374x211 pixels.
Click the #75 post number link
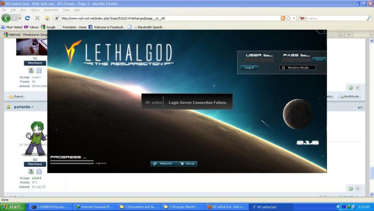(x=360, y=108)
